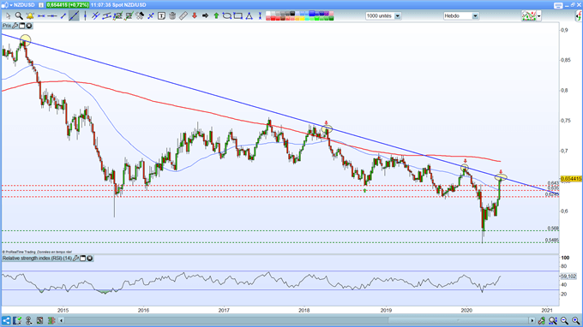Click the Prix panel label
Screen dimensions: 583x327
click(x=7, y=26)
